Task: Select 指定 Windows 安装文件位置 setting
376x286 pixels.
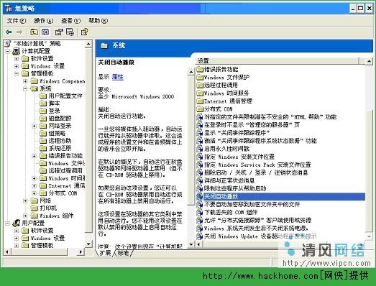Action: click(x=236, y=157)
